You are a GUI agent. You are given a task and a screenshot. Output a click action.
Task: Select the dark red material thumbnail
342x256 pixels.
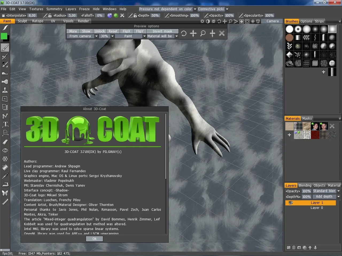click(x=315, y=135)
